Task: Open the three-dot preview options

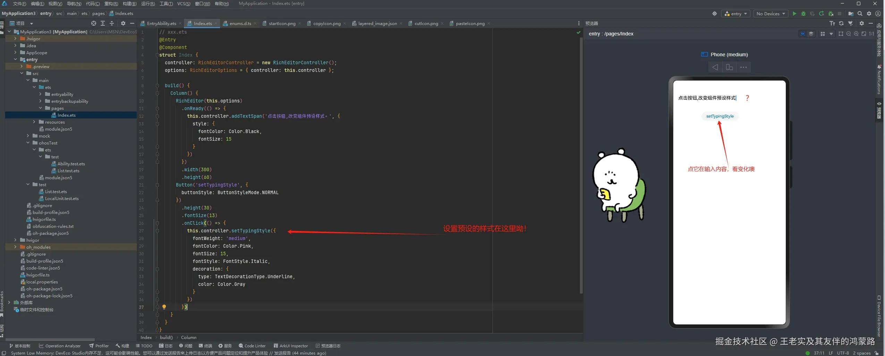Action: pos(743,67)
